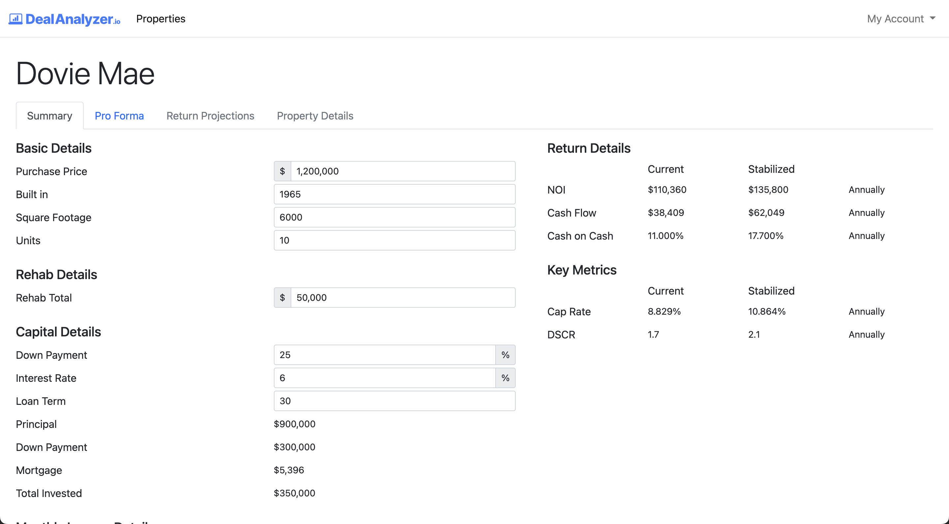949x524 pixels.
Task: Expand the Pro Forma section
Action: coord(119,116)
